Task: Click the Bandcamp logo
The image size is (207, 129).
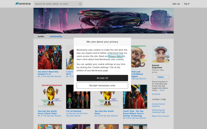Action: [23, 4]
